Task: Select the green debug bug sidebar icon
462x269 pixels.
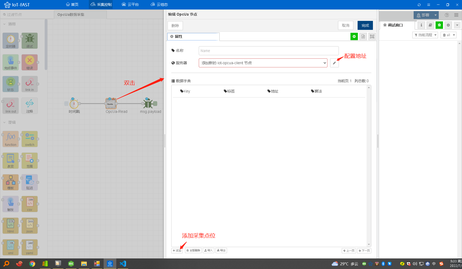Action: (439, 25)
